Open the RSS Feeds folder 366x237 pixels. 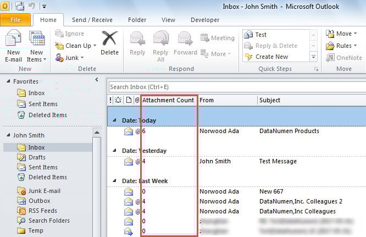tap(42, 211)
